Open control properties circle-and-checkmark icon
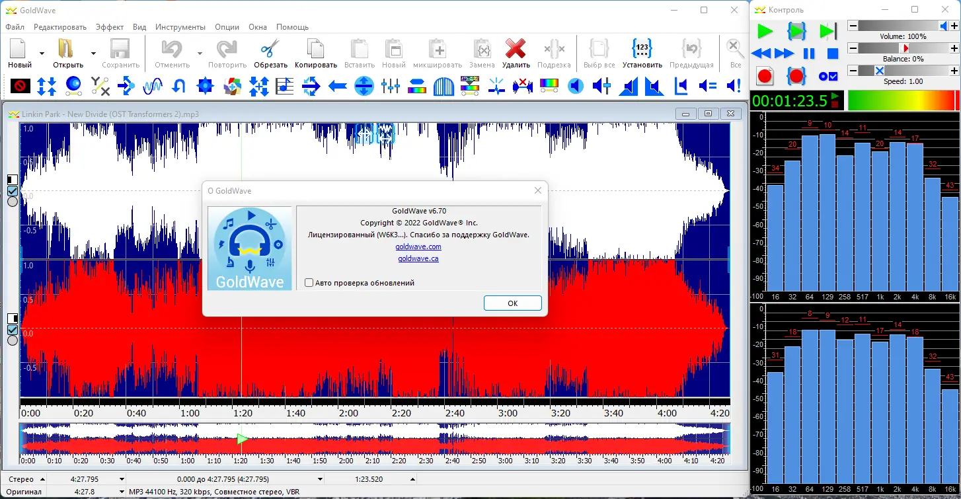Image resolution: width=961 pixels, height=499 pixels. pos(828,76)
